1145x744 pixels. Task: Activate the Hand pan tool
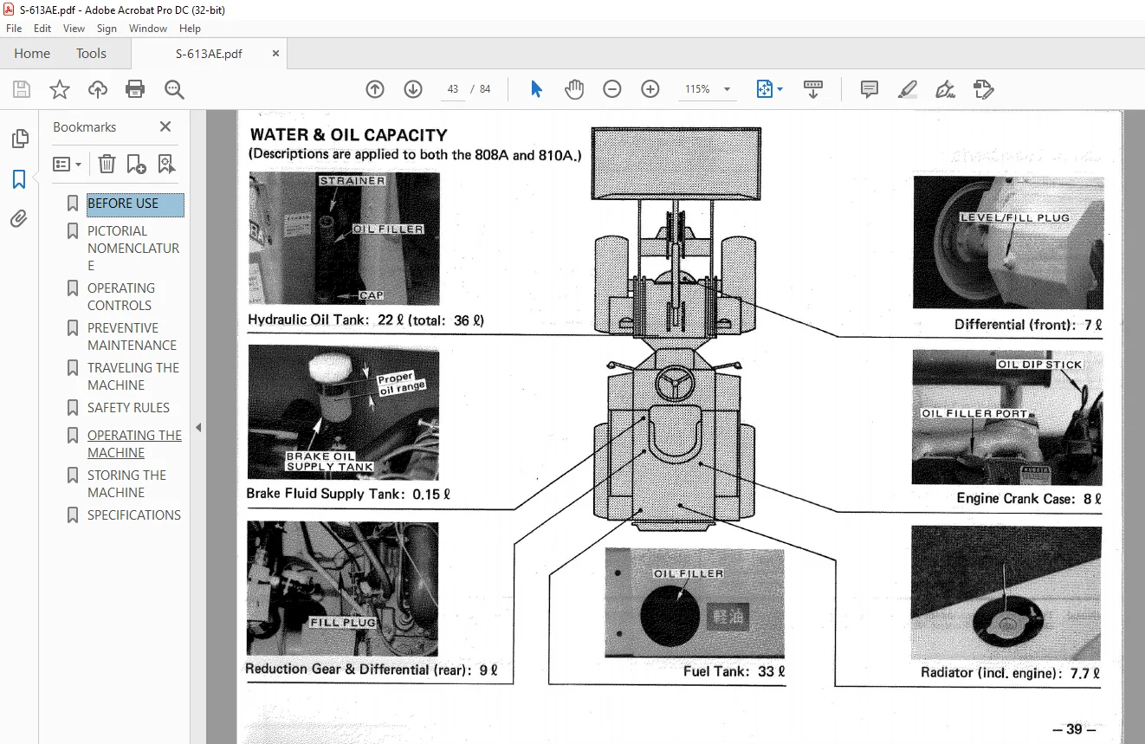[x=574, y=89]
